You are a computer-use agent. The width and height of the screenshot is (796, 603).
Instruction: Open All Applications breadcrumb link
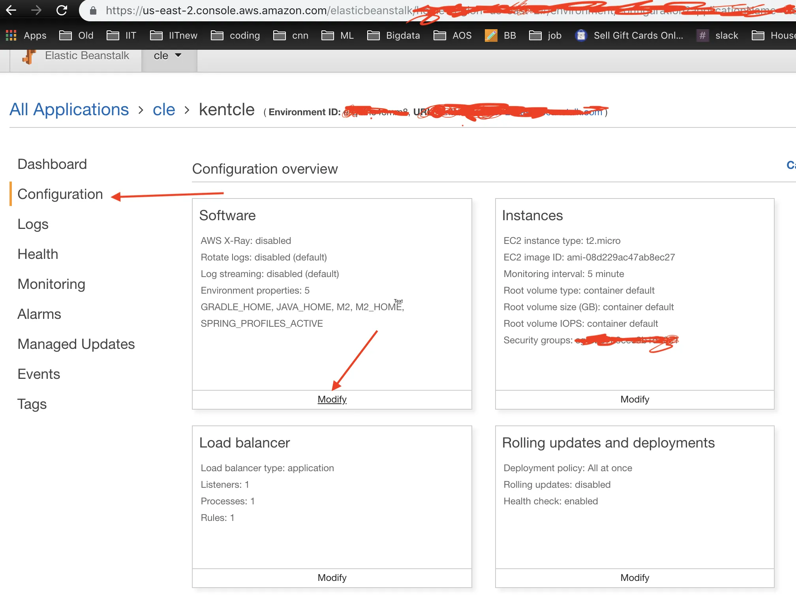click(69, 110)
